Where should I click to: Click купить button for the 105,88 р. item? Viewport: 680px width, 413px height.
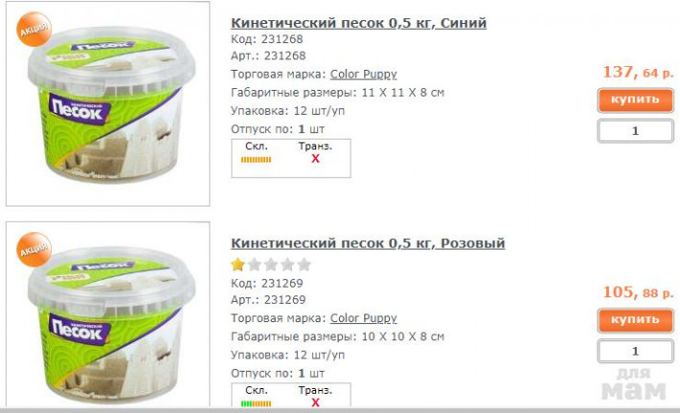coord(635,320)
